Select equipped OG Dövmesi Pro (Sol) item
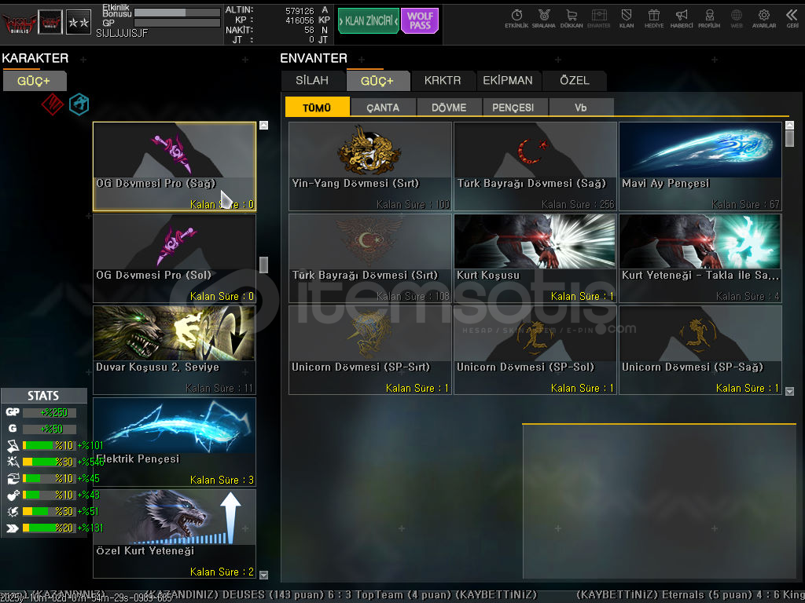 (175, 258)
